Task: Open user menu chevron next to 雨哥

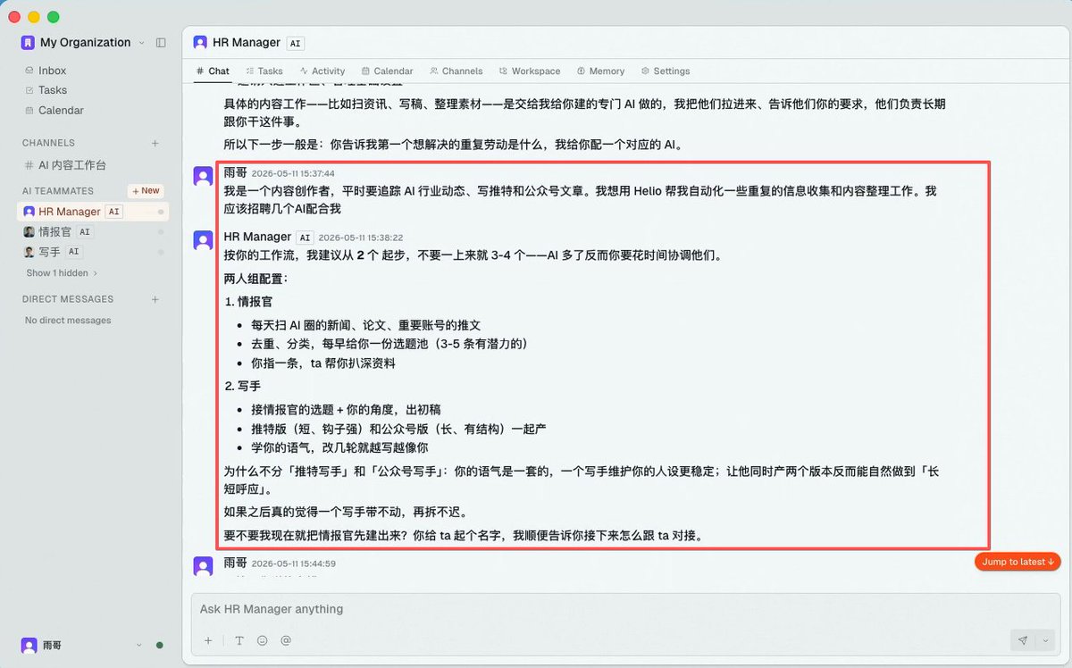Action: point(138,645)
